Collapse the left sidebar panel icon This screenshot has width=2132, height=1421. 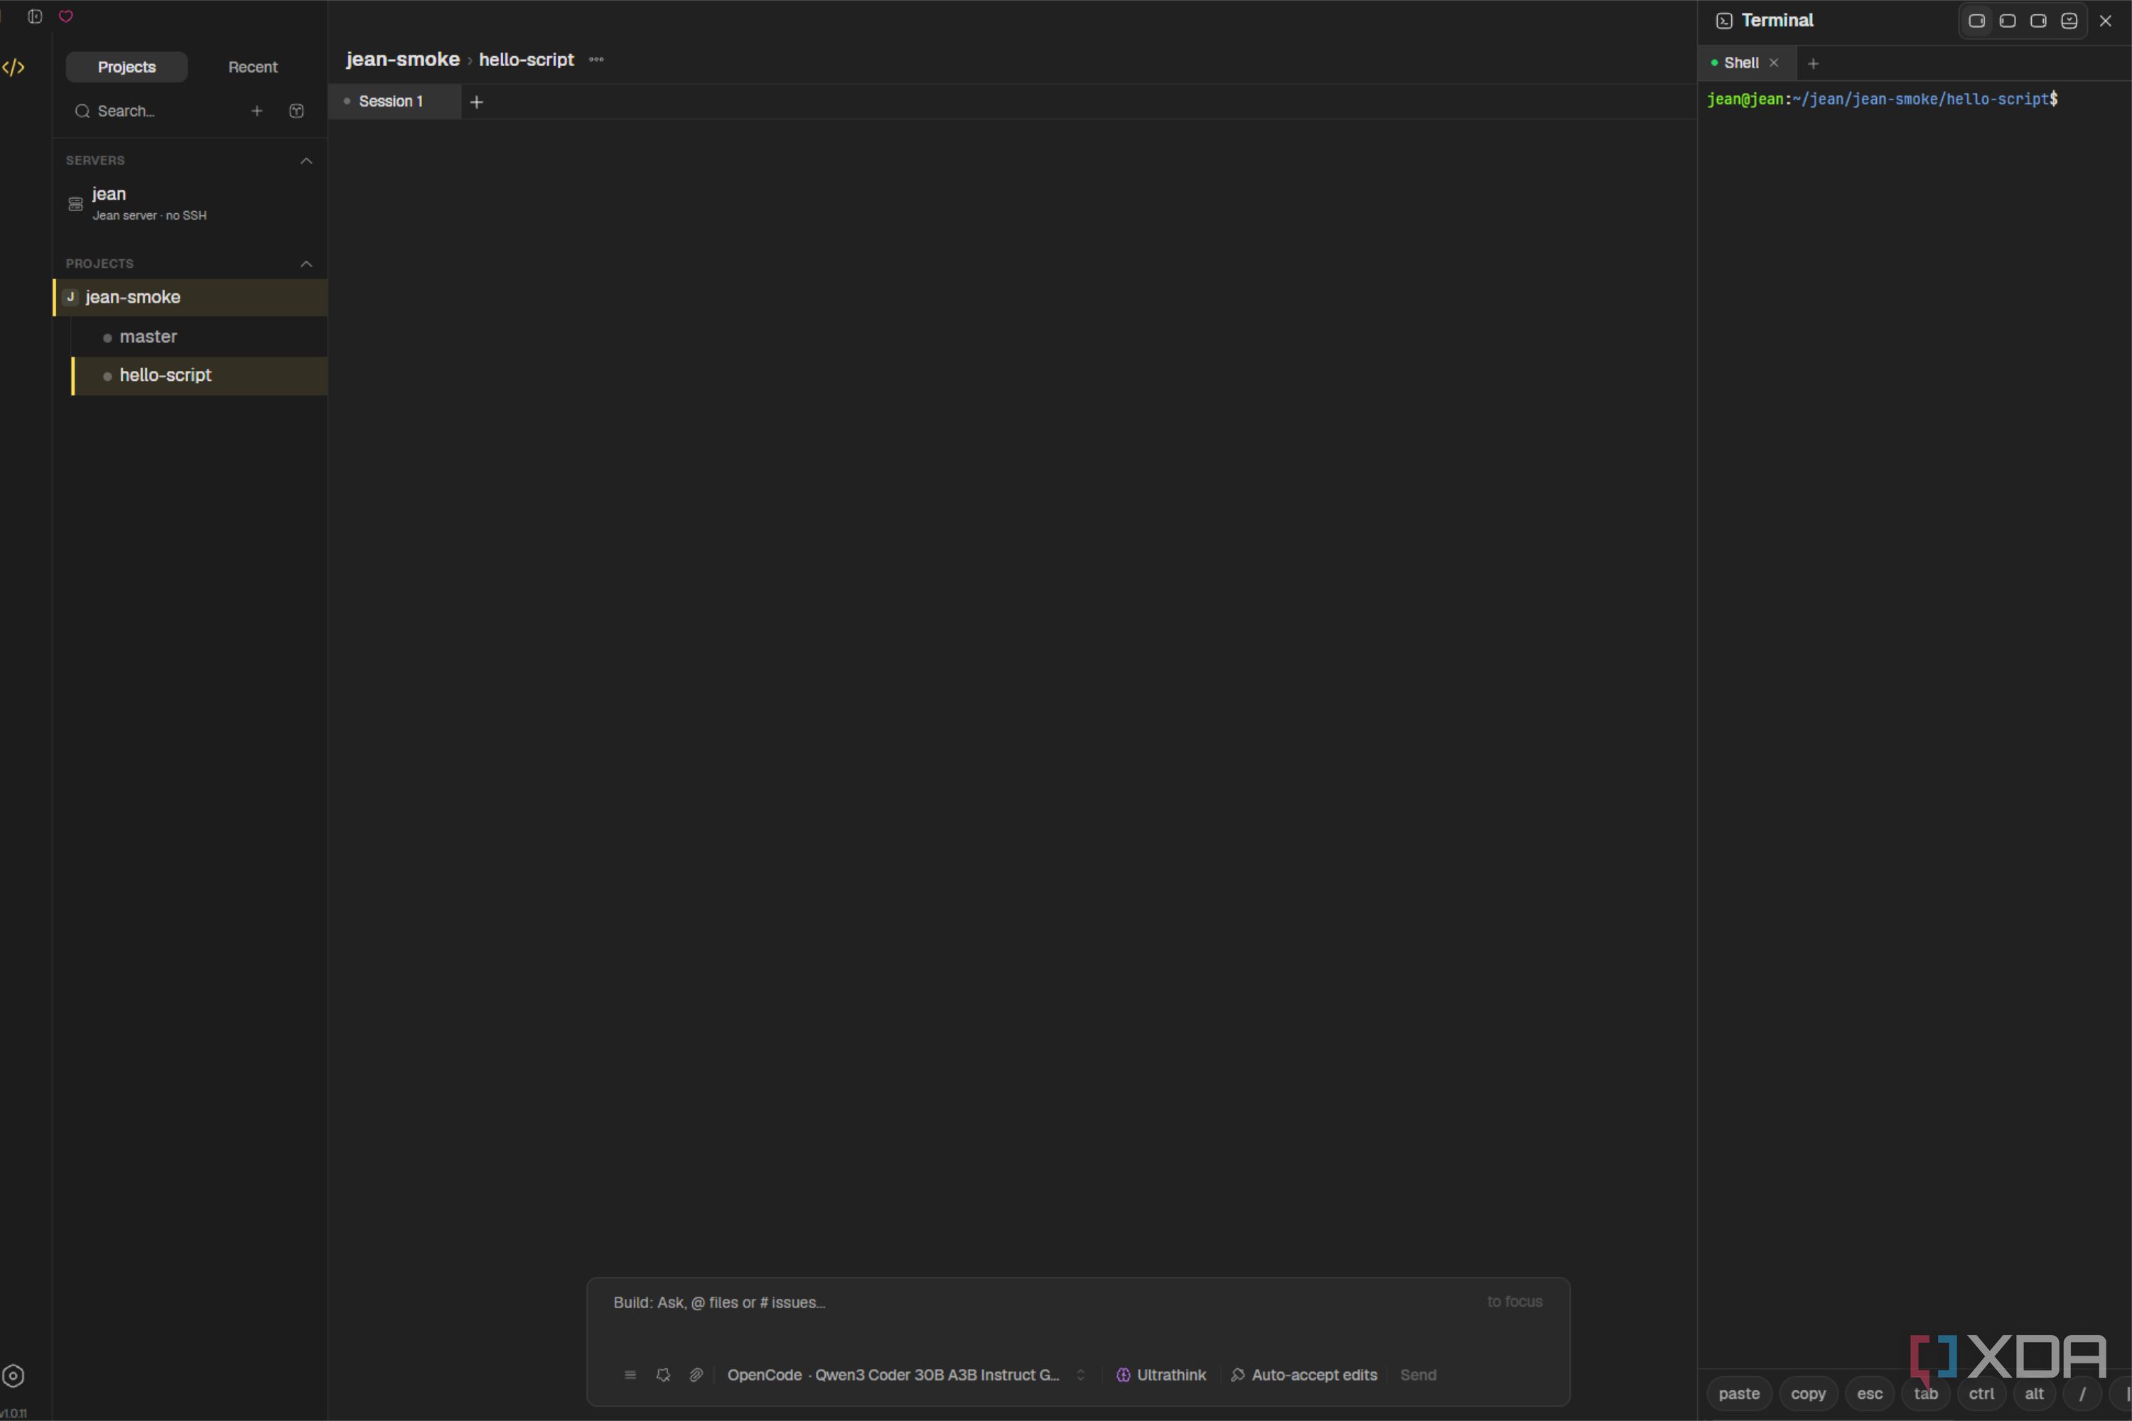coord(36,16)
